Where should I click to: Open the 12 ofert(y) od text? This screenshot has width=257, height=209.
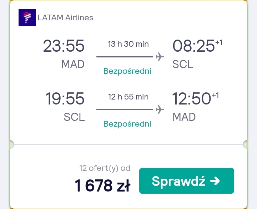[105, 168]
